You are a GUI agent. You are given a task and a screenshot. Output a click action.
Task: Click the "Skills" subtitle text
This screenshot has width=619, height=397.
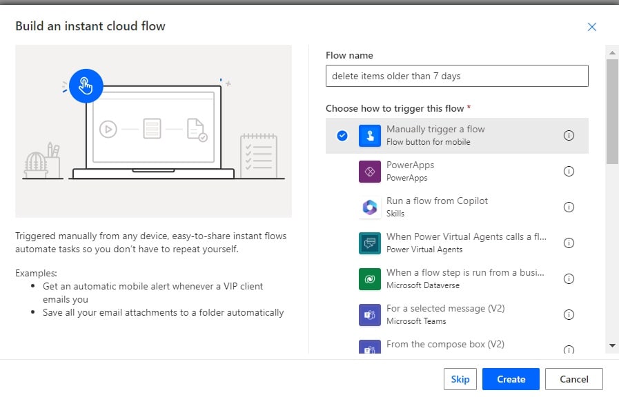tap(395, 214)
